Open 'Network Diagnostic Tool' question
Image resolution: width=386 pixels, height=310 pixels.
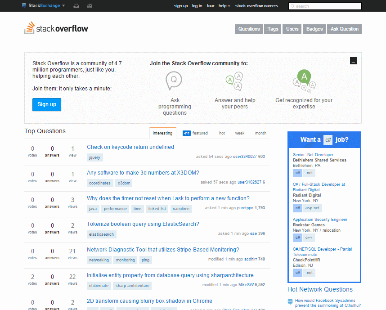pos(163,249)
